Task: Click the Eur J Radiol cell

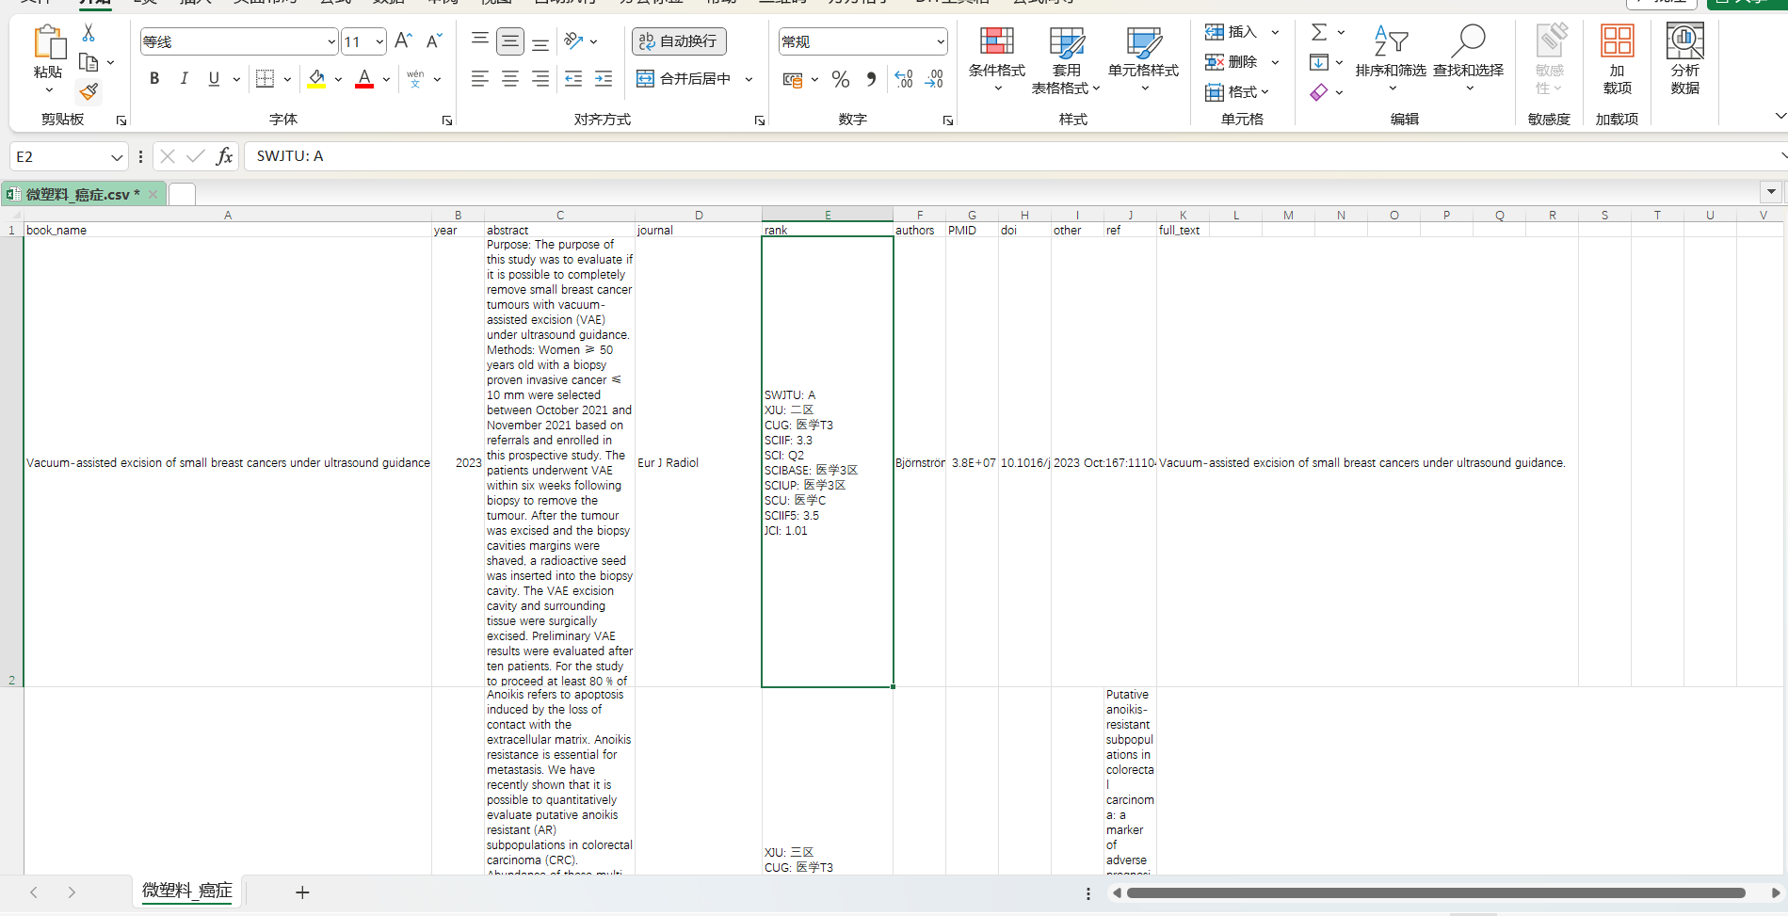Action: (x=699, y=462)
